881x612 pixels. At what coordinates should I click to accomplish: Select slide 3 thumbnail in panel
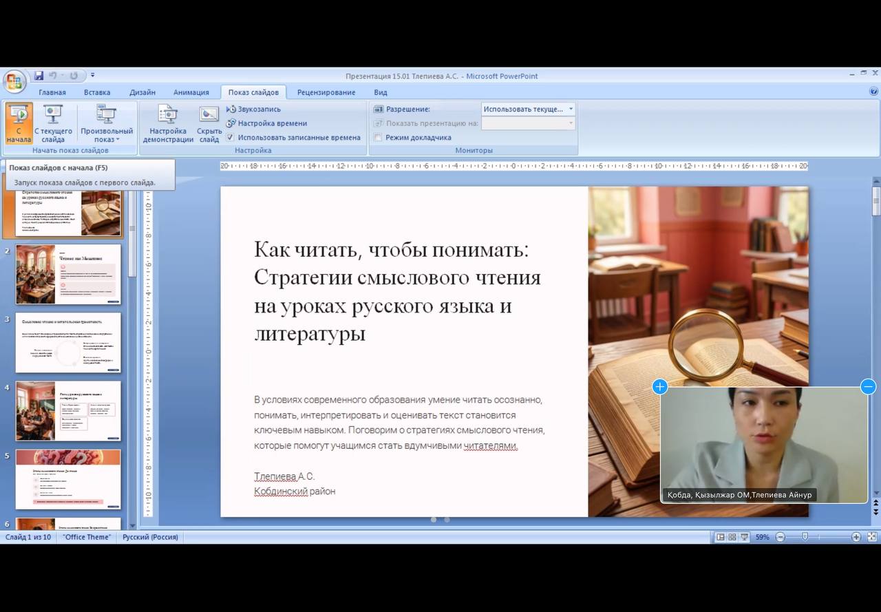68,342
